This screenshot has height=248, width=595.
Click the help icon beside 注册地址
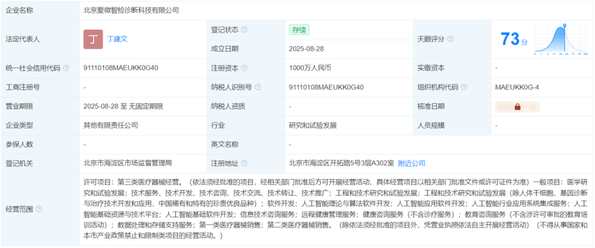coord(245,164)
